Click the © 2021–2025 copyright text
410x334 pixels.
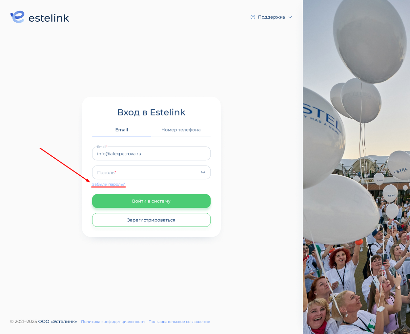24,322
